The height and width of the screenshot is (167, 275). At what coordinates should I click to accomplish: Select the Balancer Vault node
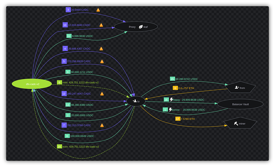[x=240, y=104]
